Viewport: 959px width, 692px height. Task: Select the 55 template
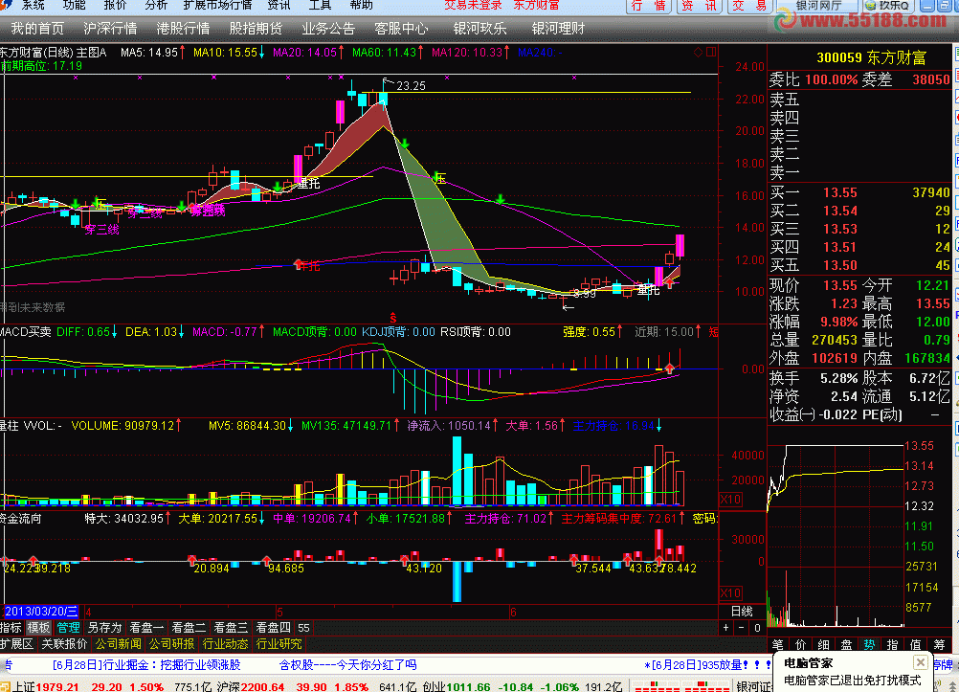[x=303, y=628]
